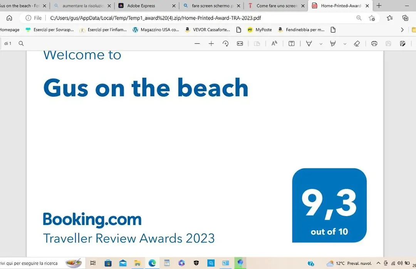This screenshot has height=269, width=416.
Task: Open File Explorer from the taskbar
Action: (x=137, y=263)
